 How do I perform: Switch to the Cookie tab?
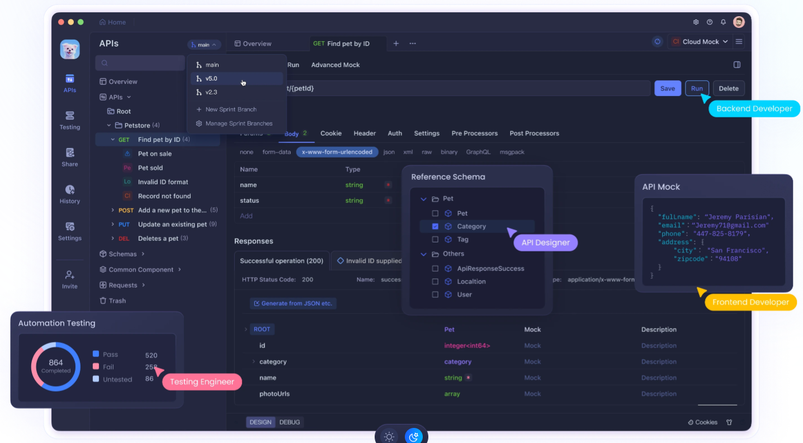click(x=330, y=134)
